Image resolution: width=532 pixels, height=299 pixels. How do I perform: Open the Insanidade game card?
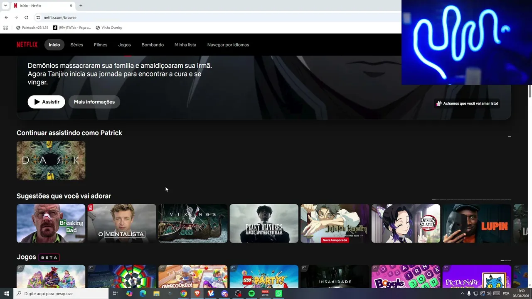[x=335, y=277]
